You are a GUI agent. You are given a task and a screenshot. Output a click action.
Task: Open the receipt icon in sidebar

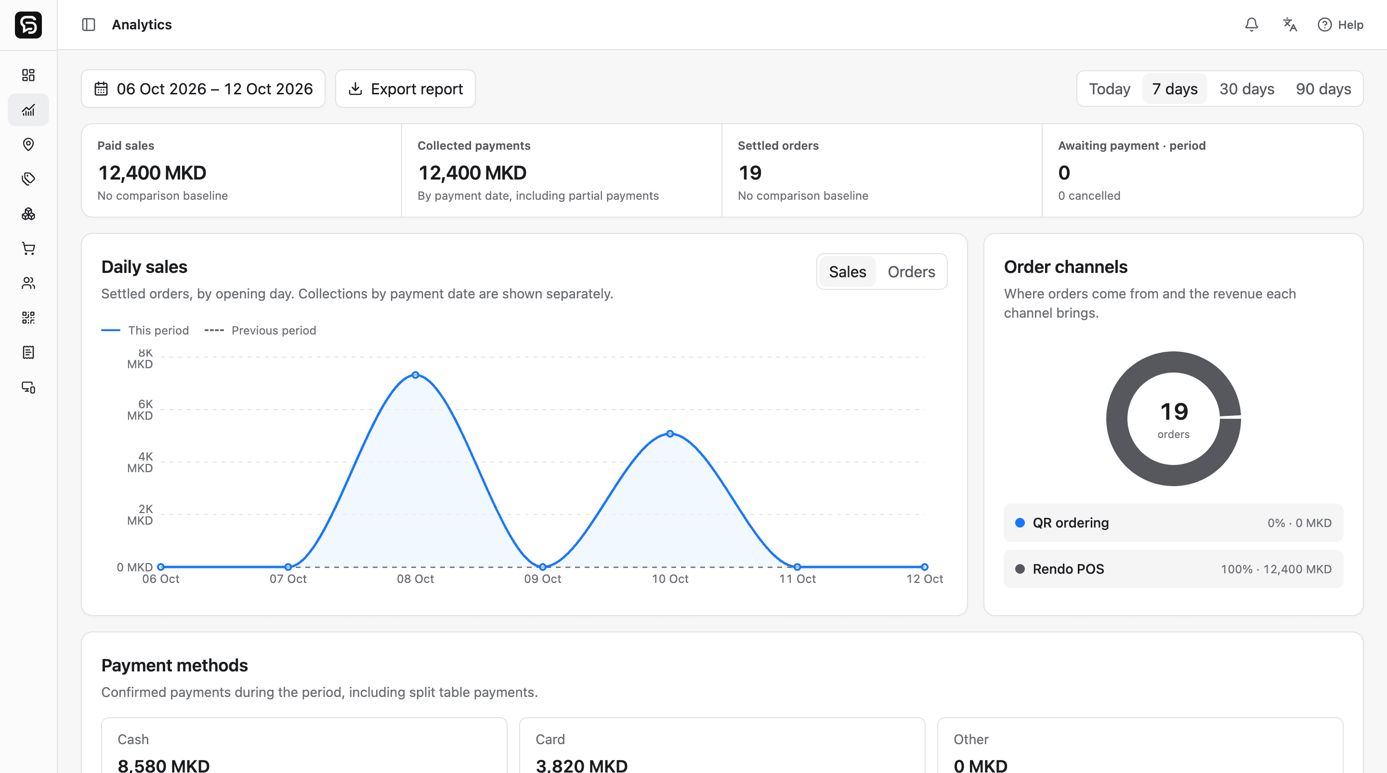tap(28, 353)
